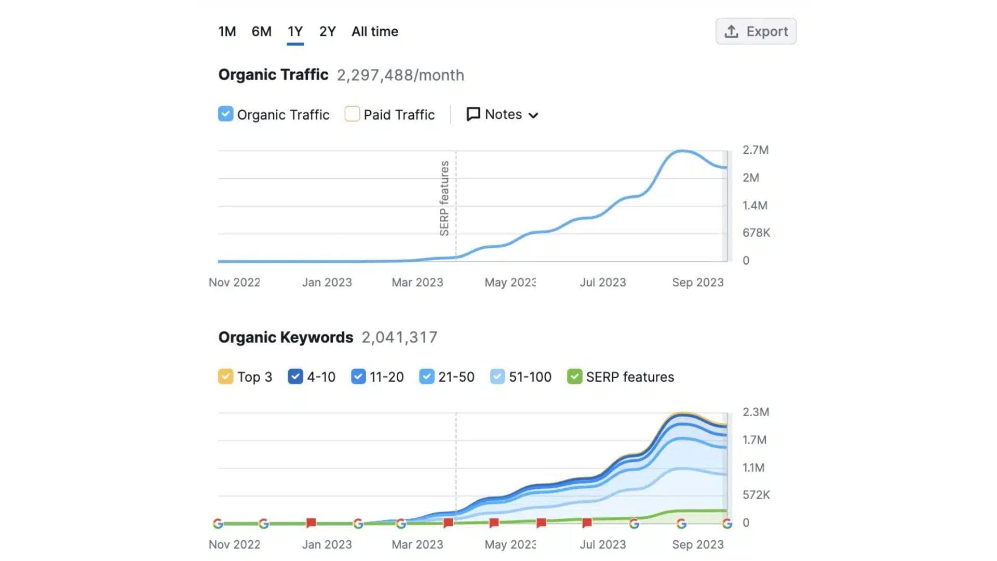Expand the Notes dropdown chevron

pyautogui.click(x=533, y=115)
